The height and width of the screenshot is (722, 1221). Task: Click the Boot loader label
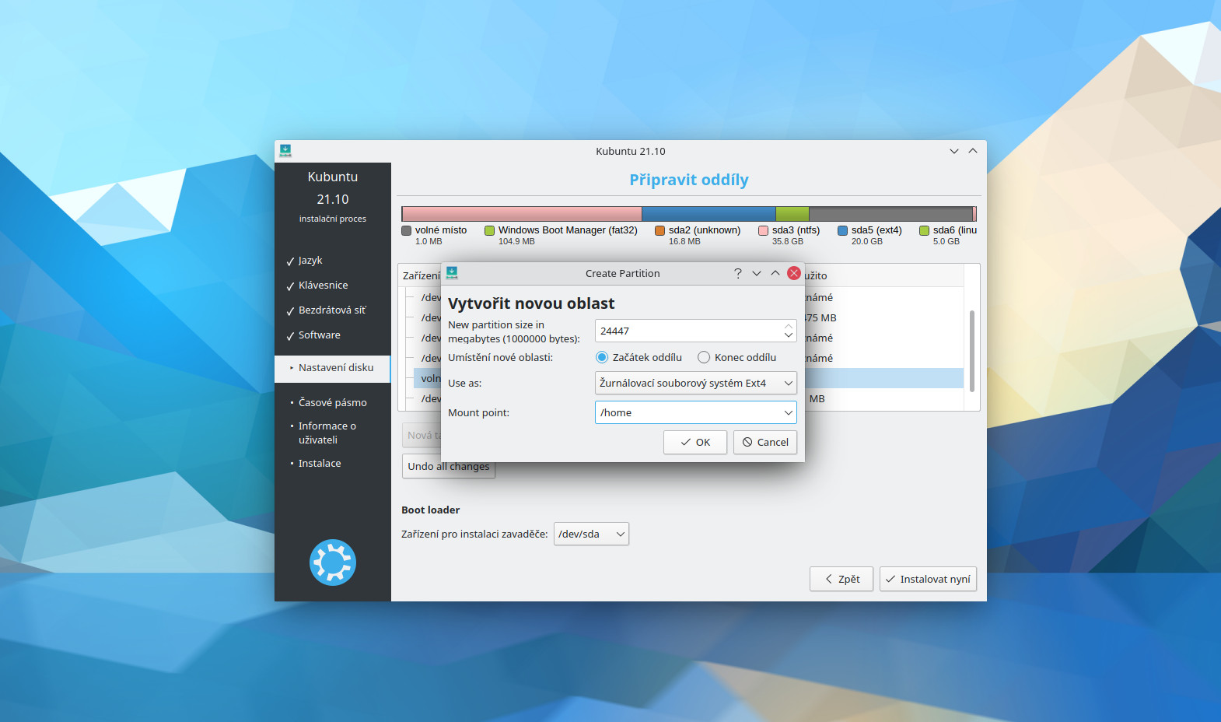[x=430, y=510]
